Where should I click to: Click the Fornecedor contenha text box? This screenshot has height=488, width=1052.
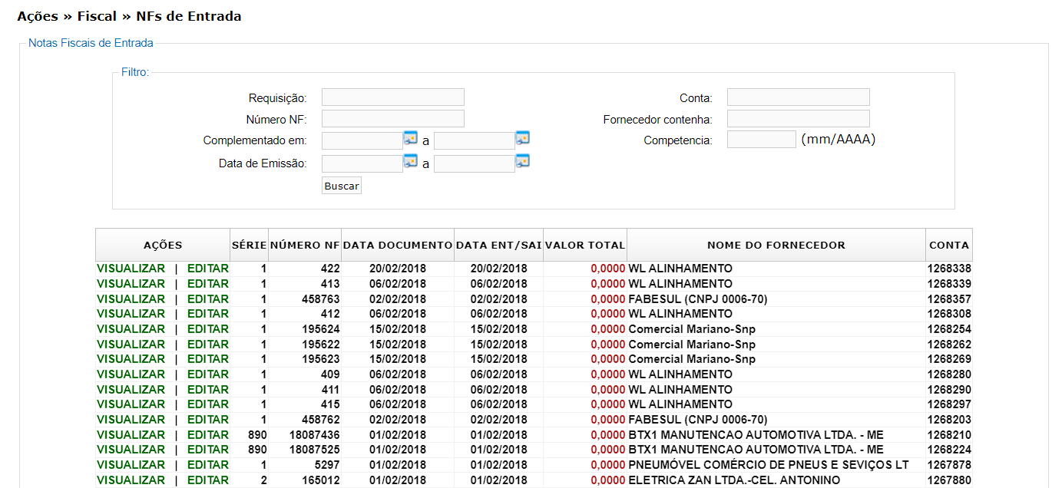tap(798, 119)
